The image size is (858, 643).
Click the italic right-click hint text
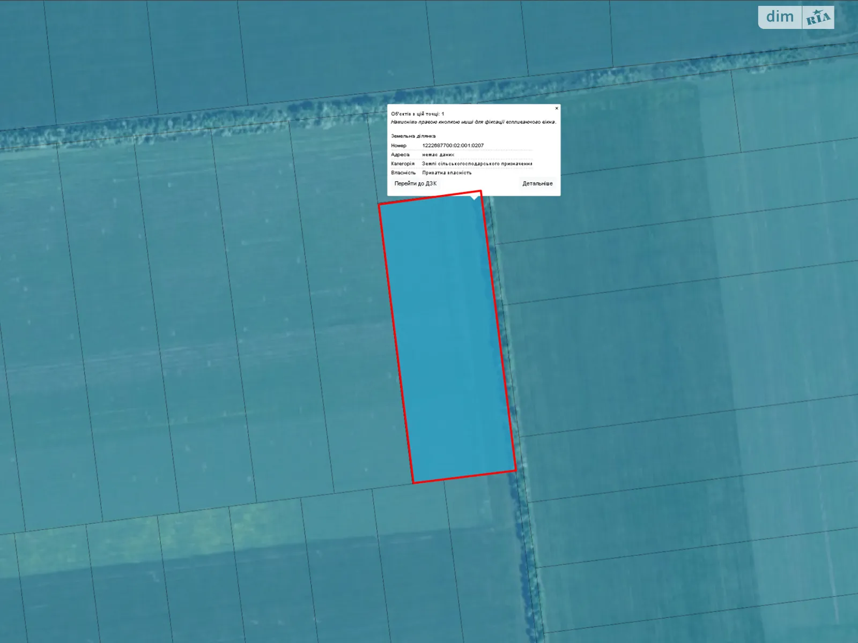pyautogui.click(x=473, y=122)
